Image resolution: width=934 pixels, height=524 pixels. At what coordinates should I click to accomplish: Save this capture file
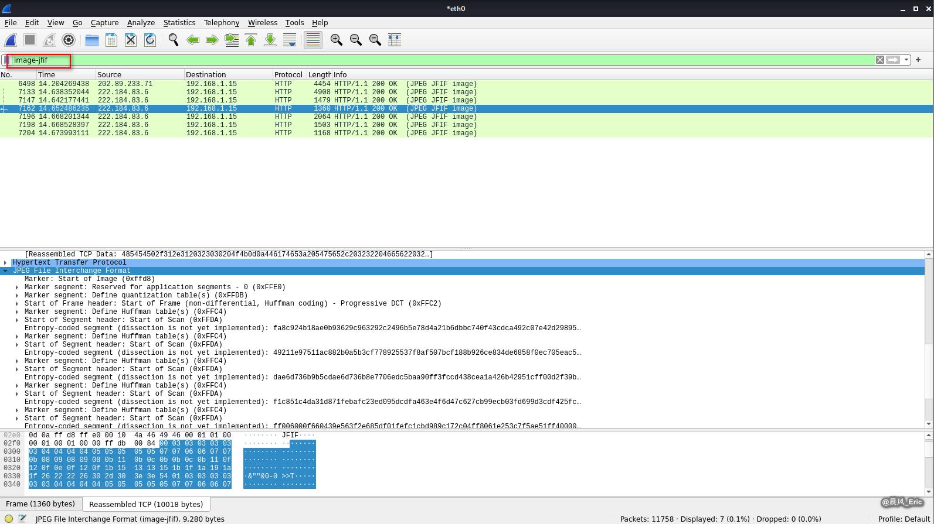[x=111, y=40]
